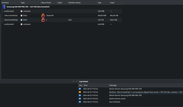Select the 'not properly aligned' log message
Viewport: 183px width, 107px height.
[146, 92]
